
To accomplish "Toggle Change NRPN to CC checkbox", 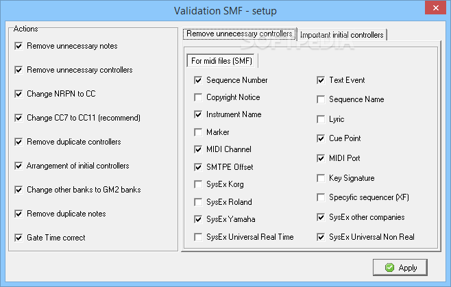I will click(19, 94).
